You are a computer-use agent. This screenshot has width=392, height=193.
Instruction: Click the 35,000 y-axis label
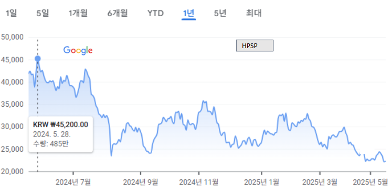click(x=12, y=104)
